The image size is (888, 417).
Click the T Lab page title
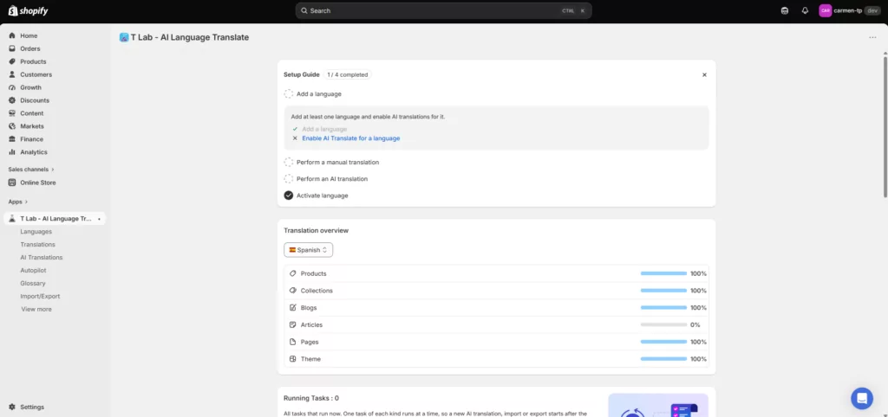[190, 37]
